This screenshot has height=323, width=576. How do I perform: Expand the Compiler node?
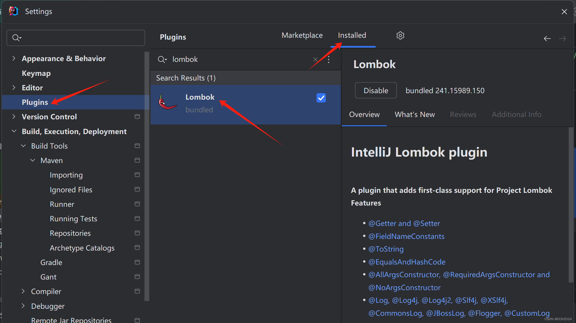23,291
